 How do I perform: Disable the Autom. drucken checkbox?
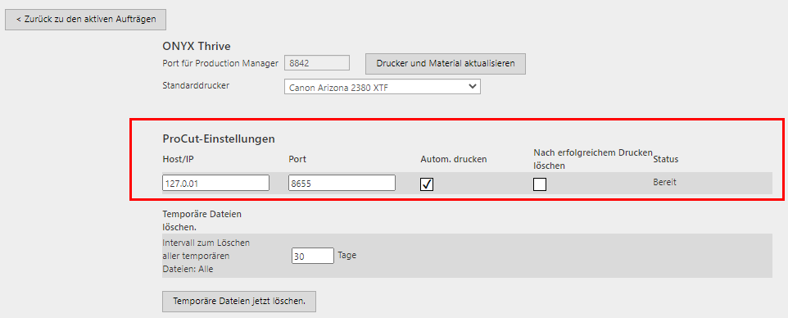(x=427, y=184)
